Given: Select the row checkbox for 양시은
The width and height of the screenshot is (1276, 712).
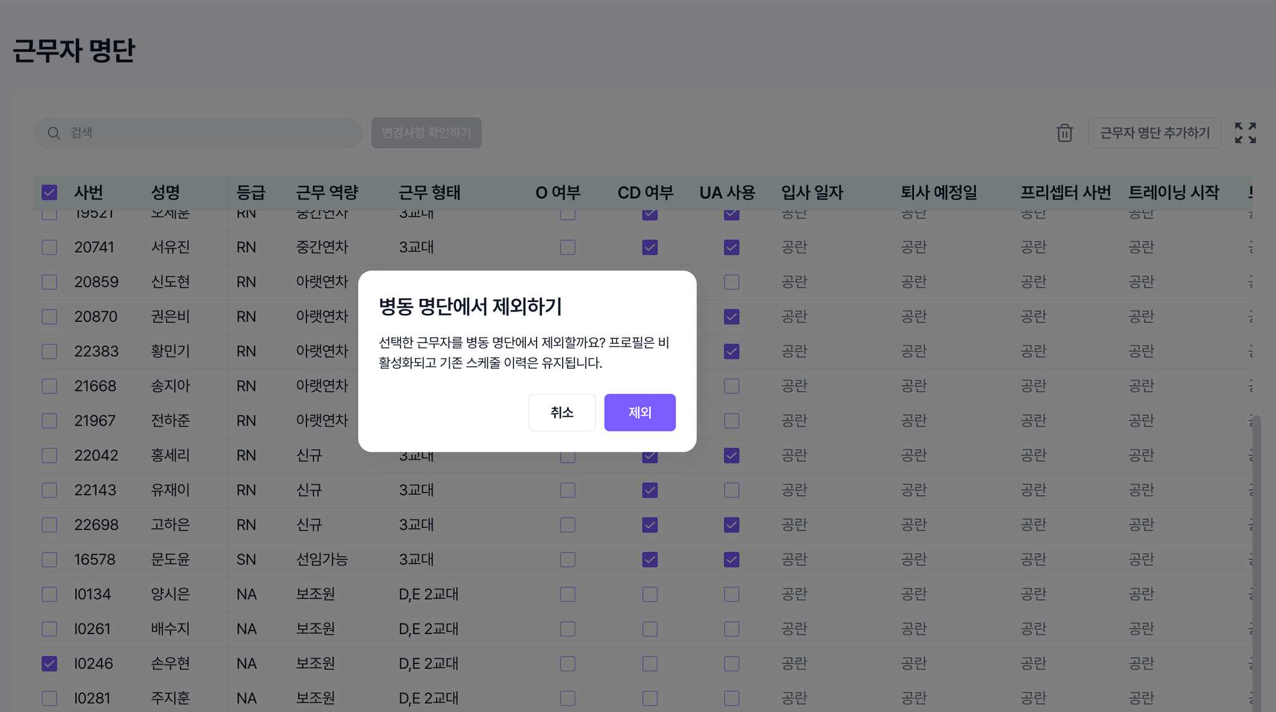Looking at the screenshot, I should tap(49, 594).
